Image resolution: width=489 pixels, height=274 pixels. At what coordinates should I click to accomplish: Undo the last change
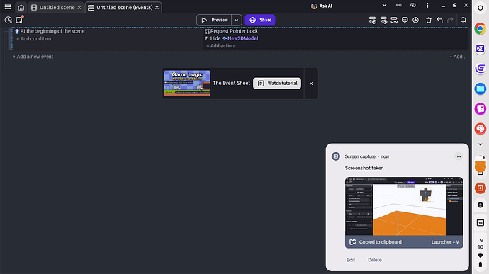[439, 20]
